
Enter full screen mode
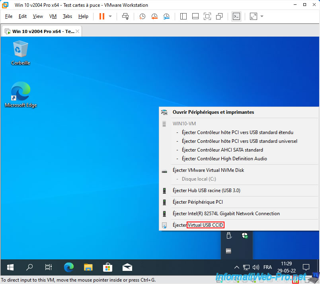[x=207, y=16]
